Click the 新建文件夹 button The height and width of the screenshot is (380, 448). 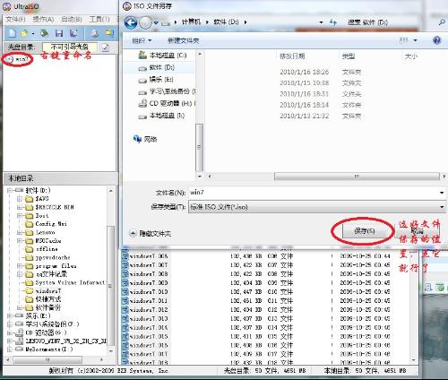point(183,40)
